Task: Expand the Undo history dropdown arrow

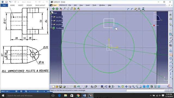Action: [x=80, y=88]
